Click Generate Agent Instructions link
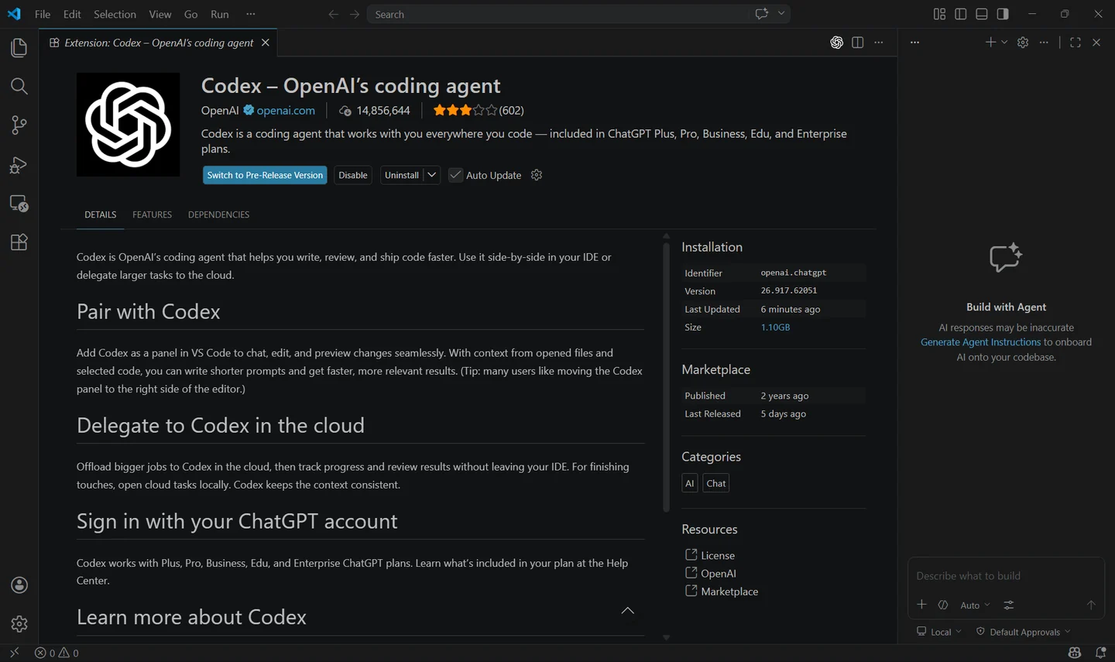 point(980,341)
